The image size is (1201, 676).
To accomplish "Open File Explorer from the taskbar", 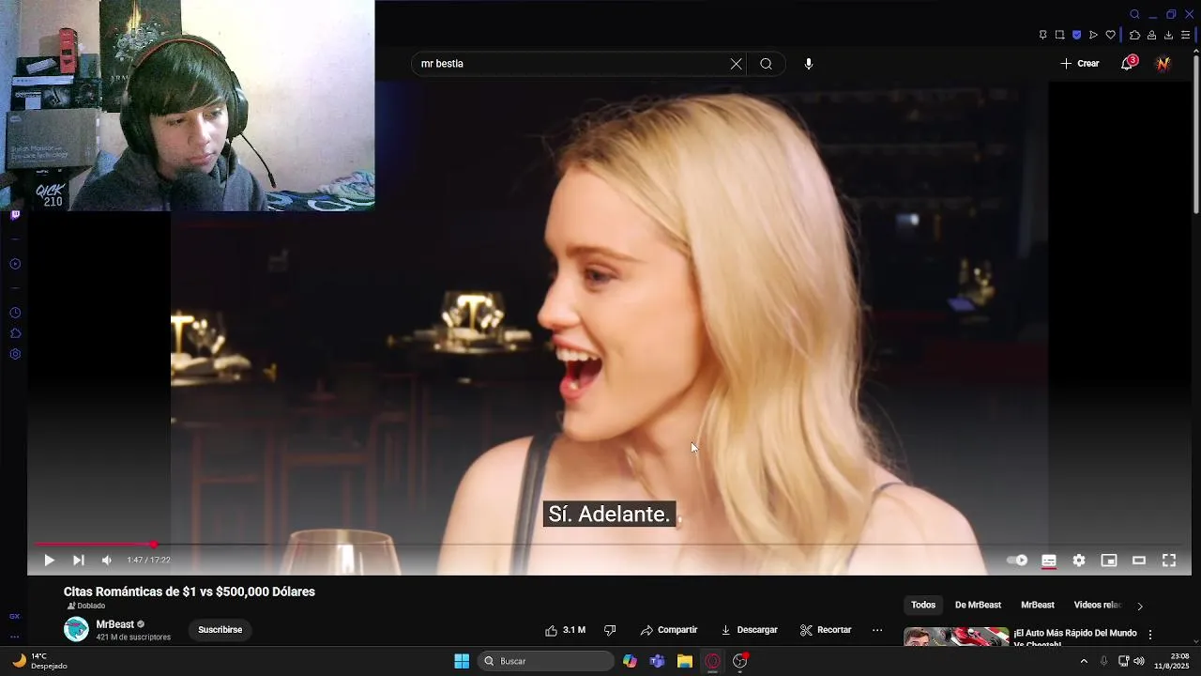I will [685, 661].
